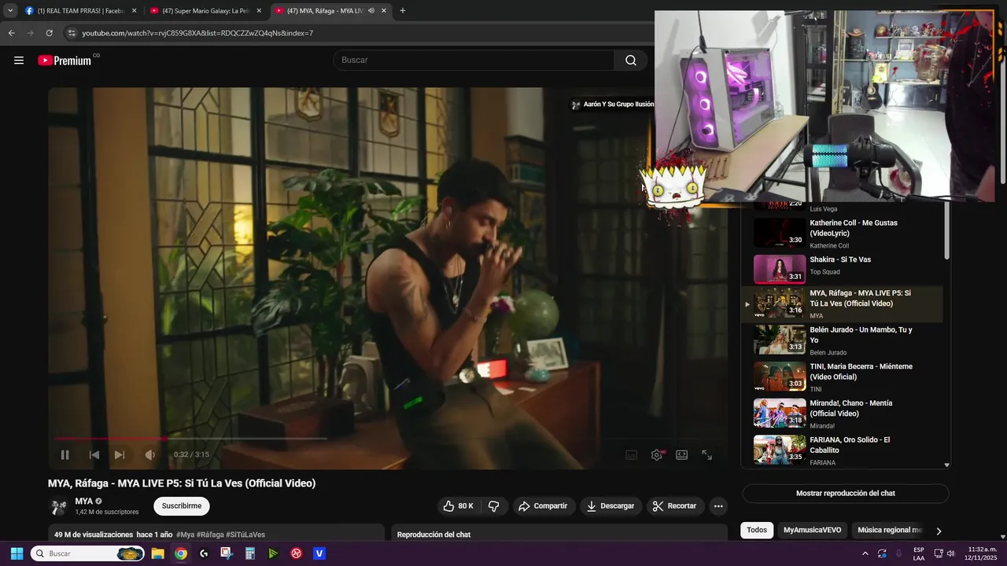This screenshot has width=1007, height=566.
Task: Click the #SiTúLaVes hashtag
Action: (x=245, y=535)
